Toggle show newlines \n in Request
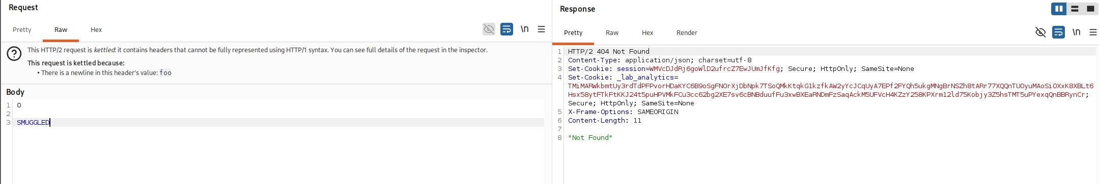Screen dimensions: 1099x184 coord(524,29)
